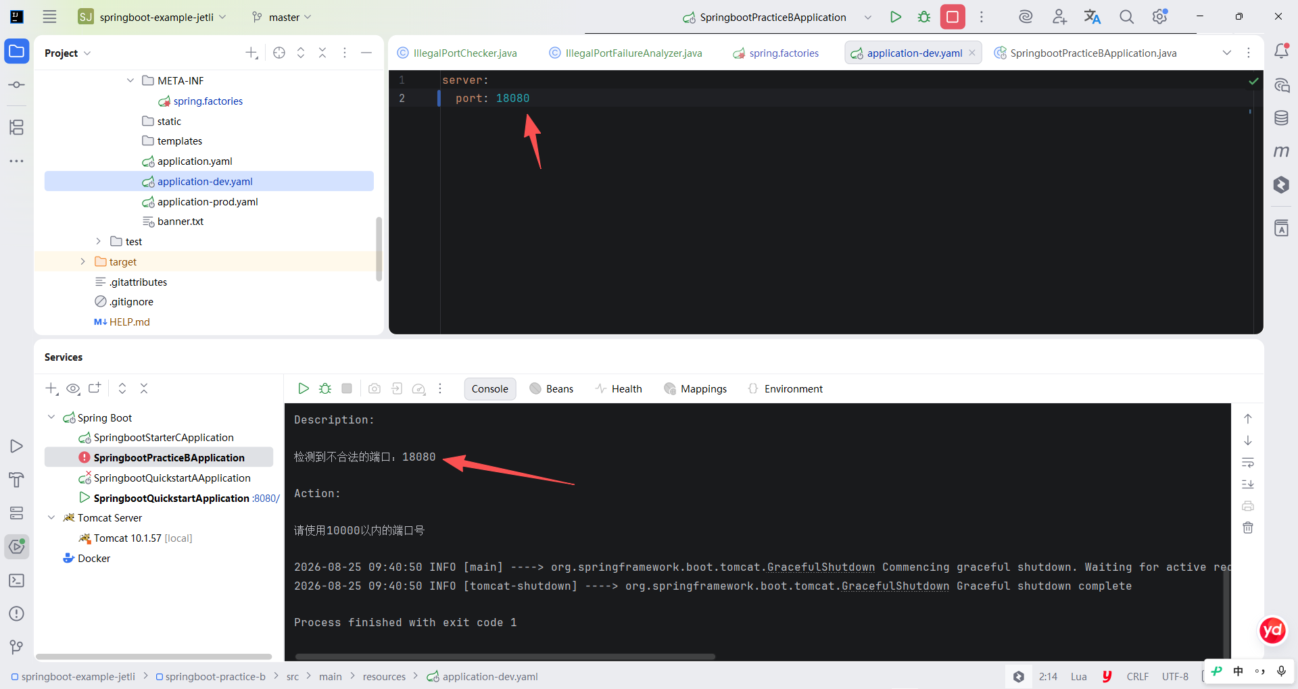Stop the running application with the red button

coord(953,17)
